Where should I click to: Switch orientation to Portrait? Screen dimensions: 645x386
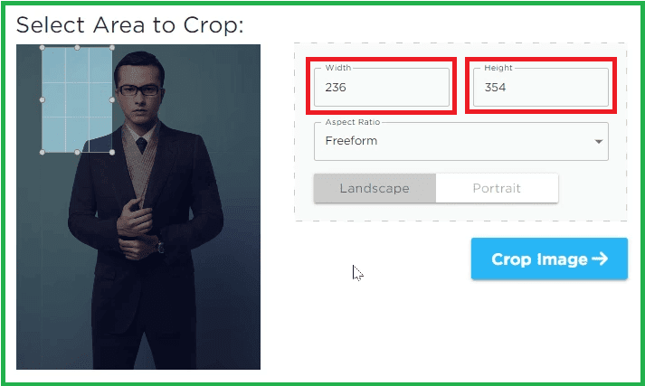pos(497,188)
